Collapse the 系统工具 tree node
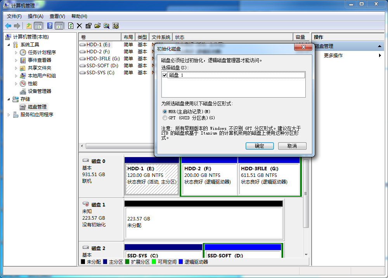This screenshot has width=388, height=278. tap(9, 45)
